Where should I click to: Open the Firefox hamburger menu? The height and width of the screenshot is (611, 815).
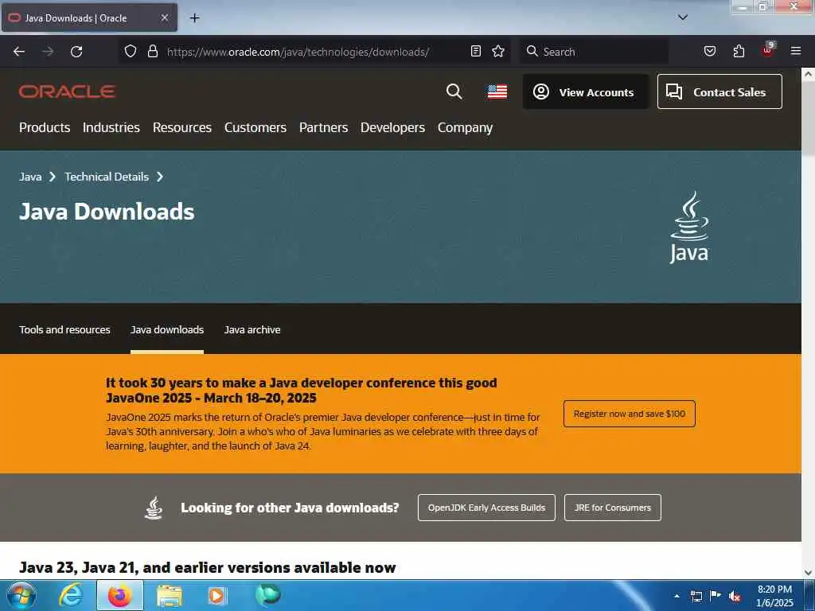(796, 51)
